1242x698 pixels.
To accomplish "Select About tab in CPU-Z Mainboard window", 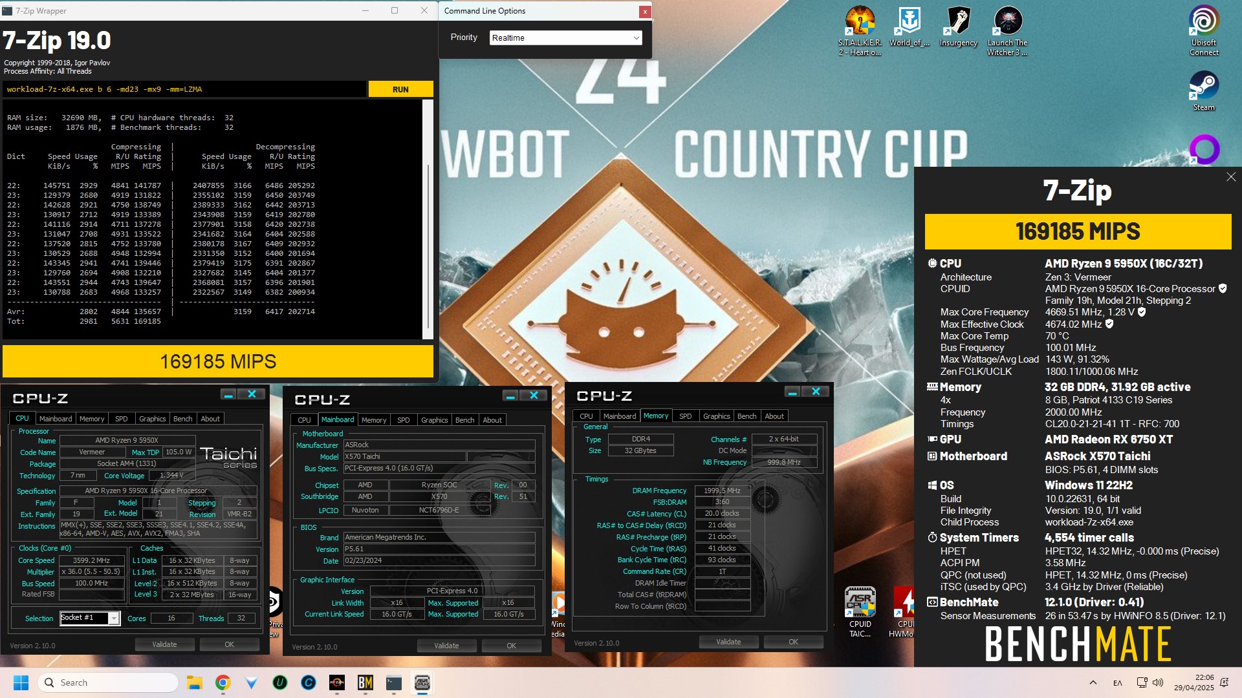I will (492, 420).
